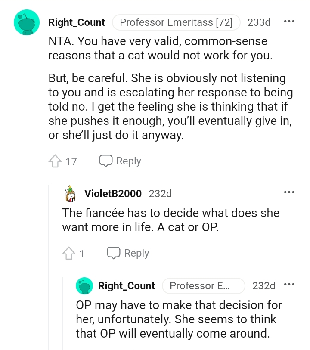The height and width of the screenshot is (350, 310).
Task: Click the upvote arrow on the top comment
Action: click(56, 160)
